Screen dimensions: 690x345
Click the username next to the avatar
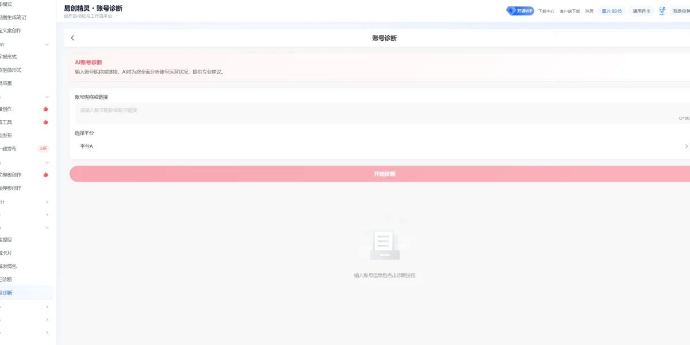click(681, 11)
